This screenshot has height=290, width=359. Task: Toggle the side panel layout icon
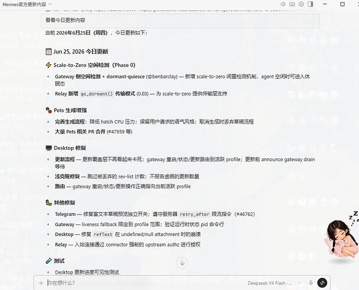click(x=310, y=4)
